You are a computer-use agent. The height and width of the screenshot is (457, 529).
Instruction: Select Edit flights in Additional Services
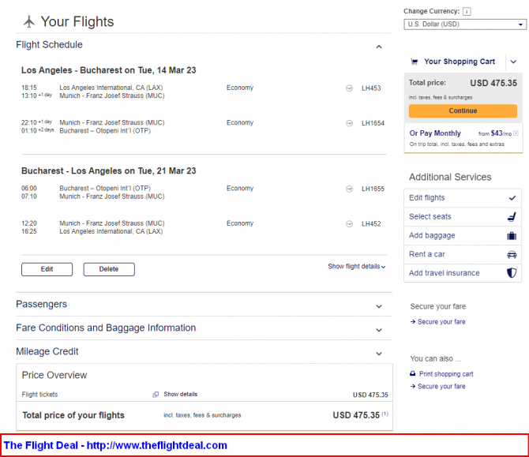463,198
